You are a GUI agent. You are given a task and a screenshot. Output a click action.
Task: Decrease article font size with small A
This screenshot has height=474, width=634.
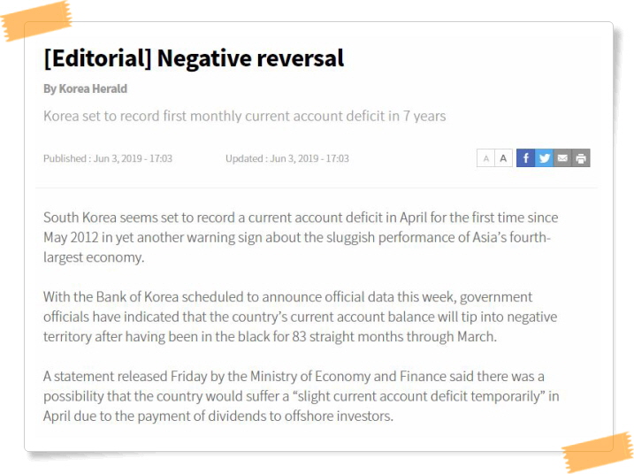tap(485, 158)
